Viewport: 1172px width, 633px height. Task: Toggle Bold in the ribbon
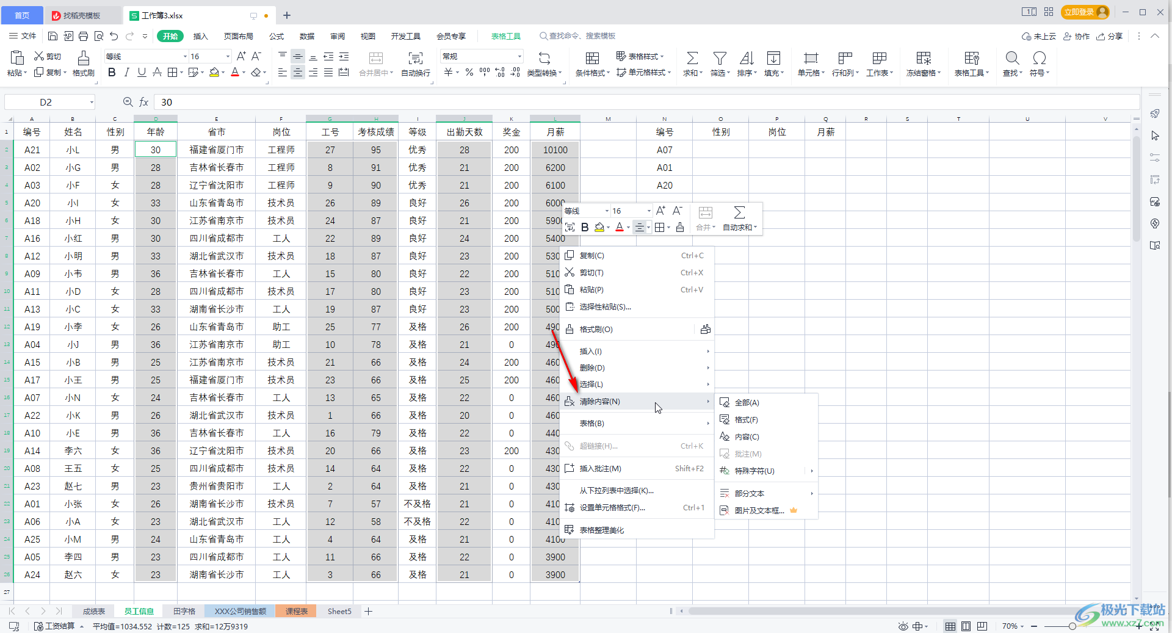(x=112, y=73)
